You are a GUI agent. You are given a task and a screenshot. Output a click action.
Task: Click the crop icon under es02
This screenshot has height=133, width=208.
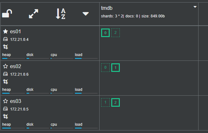(5, 82)
